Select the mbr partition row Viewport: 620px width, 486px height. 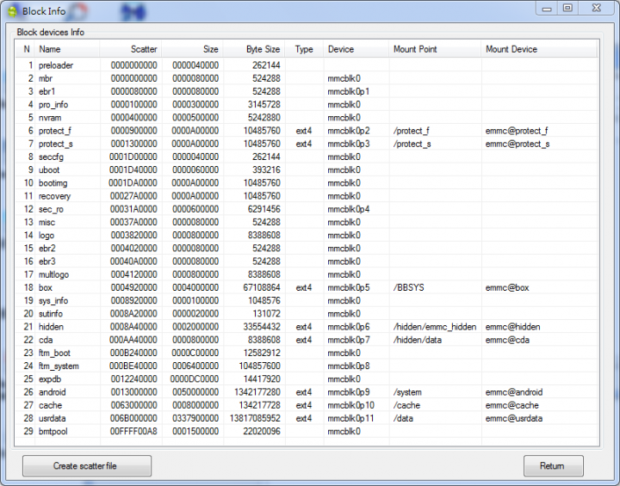coord(307,78)
